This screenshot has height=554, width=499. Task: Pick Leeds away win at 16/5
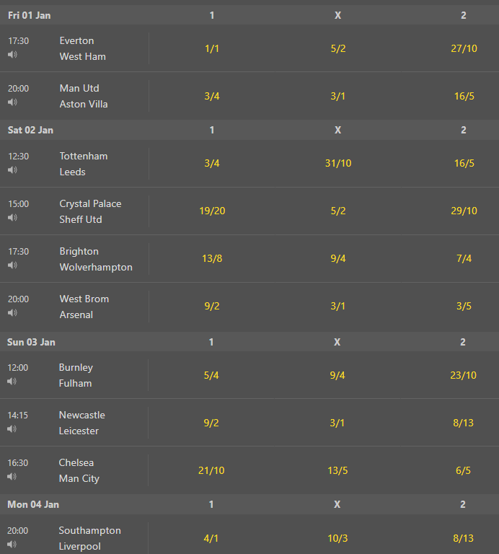click(464, 163)
